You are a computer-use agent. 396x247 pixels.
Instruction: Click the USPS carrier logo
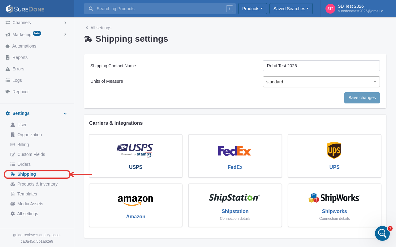coord(136,151)
